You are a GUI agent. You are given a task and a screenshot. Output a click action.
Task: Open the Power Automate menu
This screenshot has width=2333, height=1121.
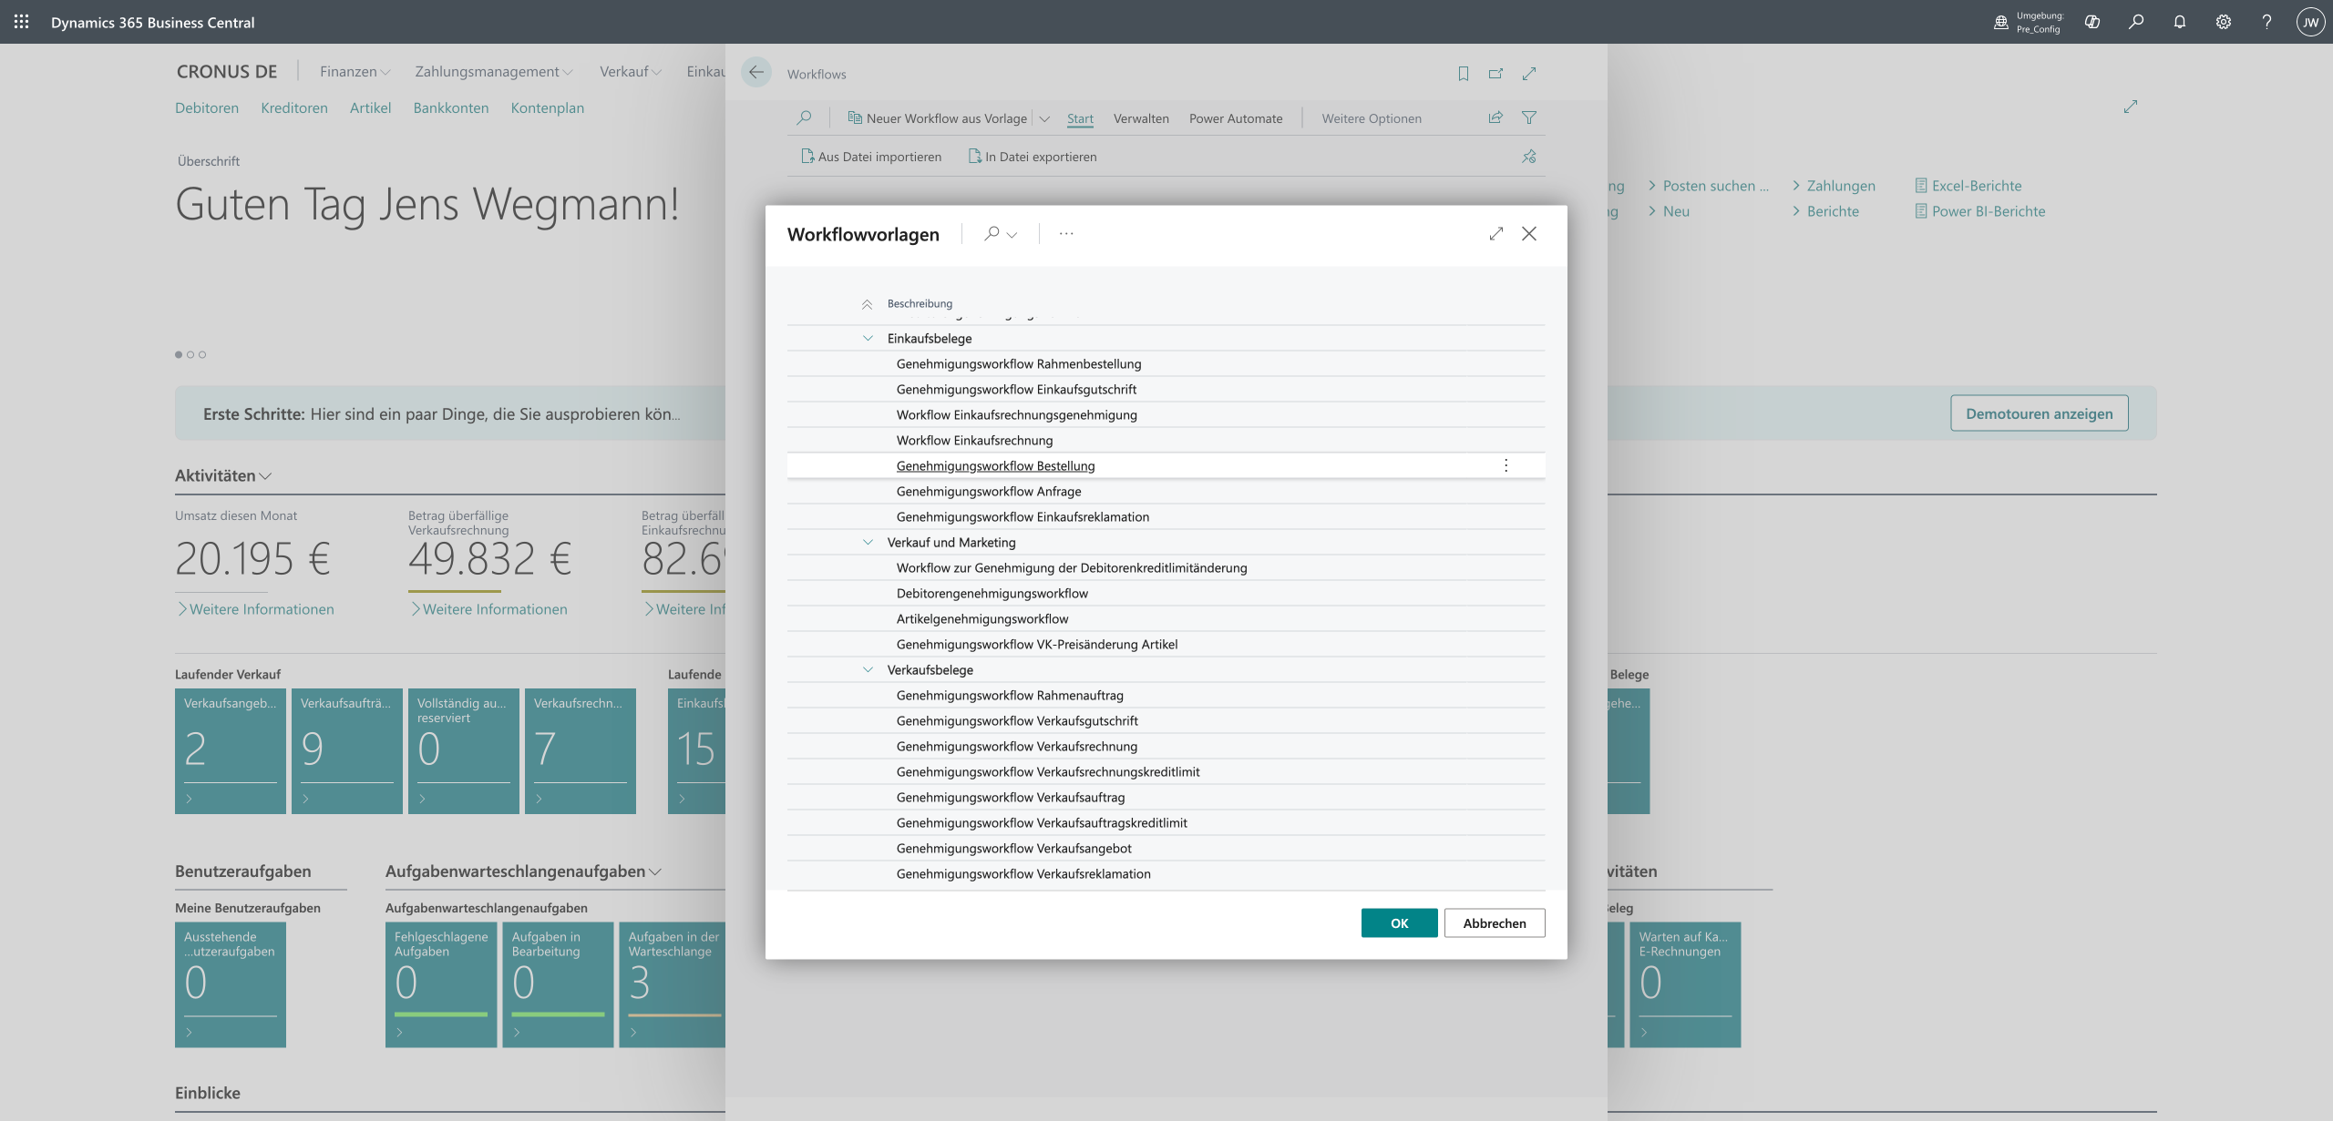[1235, 118]
